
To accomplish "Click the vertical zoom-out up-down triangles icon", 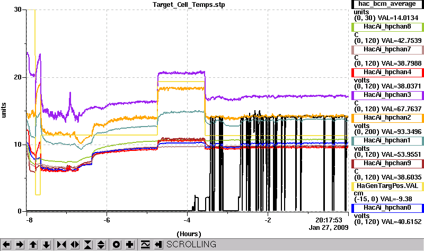I will click(101, 245).
